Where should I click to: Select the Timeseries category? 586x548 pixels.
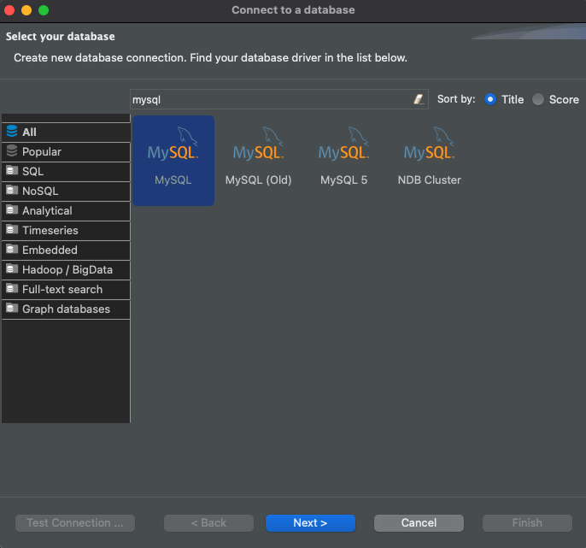50,231
